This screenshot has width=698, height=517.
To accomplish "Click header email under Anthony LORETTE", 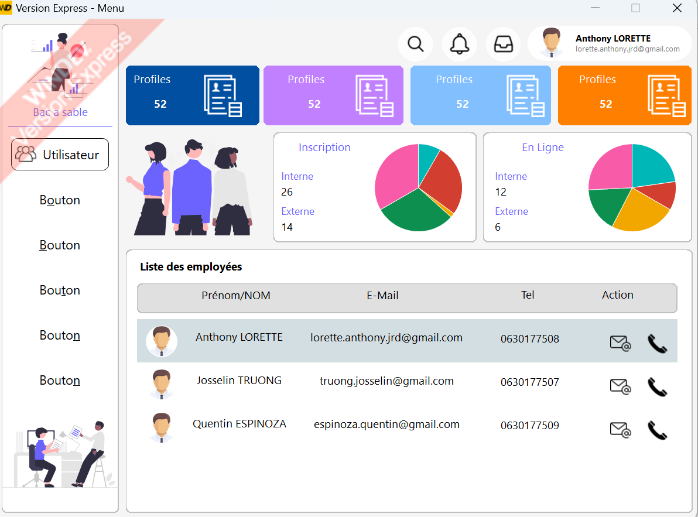I will (x=627, y=49).
